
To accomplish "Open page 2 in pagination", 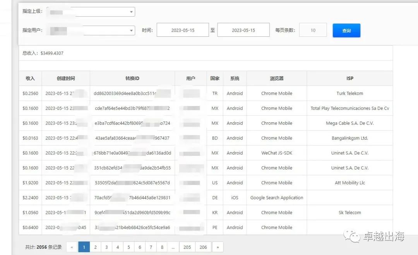I will [95, 247].
